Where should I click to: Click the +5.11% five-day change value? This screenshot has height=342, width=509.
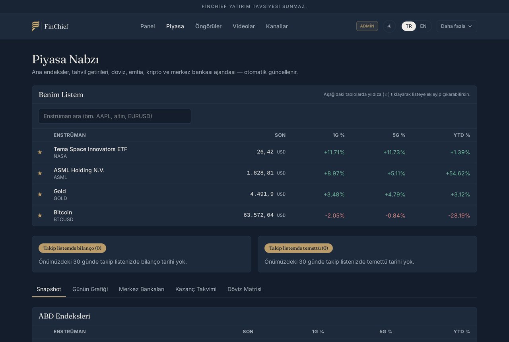coord(396,173)
